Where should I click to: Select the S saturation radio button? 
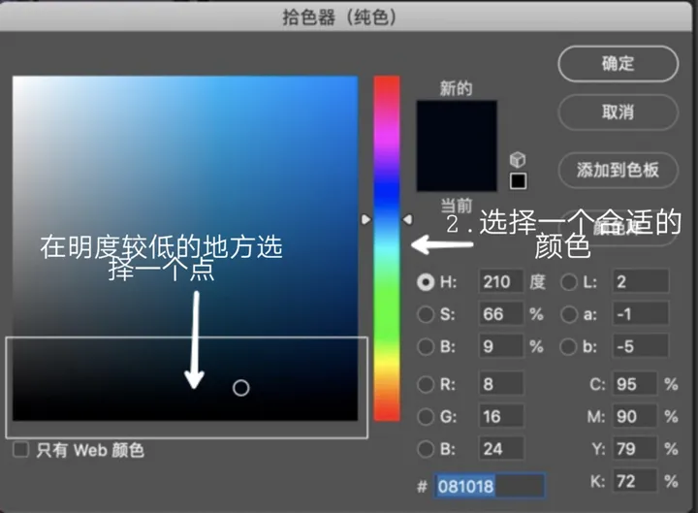coord(426,314)
